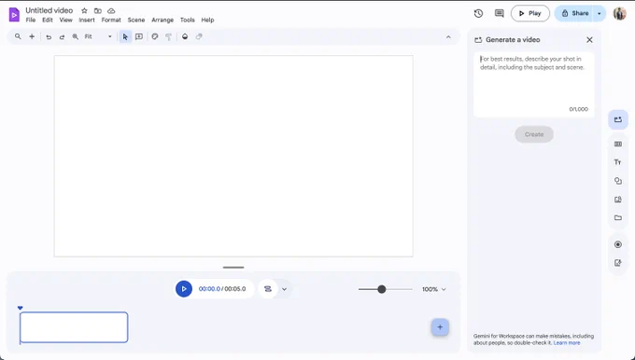The width and height of the screenshot is (635, 360).
Task: Click the Share button
Action: point(574,13)
